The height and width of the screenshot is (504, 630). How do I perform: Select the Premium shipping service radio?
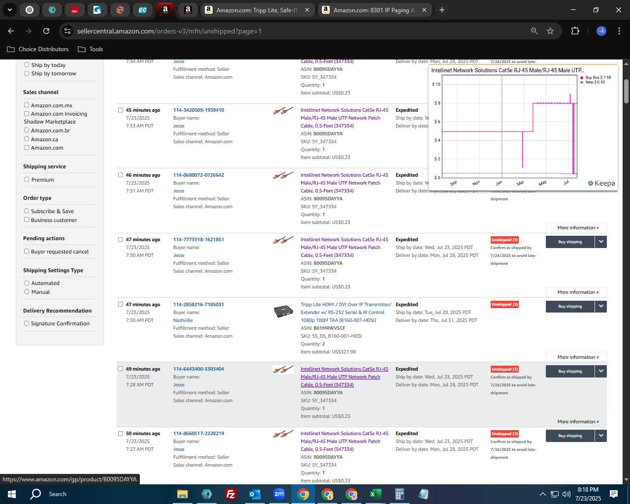coord(27,179)
